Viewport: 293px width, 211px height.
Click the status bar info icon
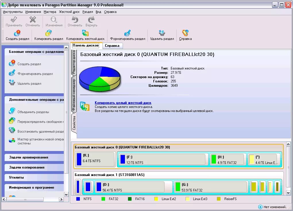tap(260, 207)
